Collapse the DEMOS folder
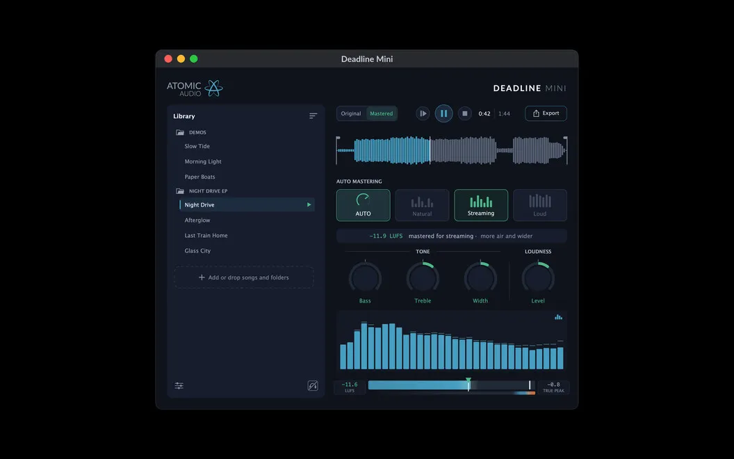The height and width of the screenshot is (459, 734). pos(180,133)
